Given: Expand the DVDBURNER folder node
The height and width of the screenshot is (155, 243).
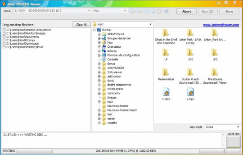Looking at the screenshot, I should [x=99, y=89].
